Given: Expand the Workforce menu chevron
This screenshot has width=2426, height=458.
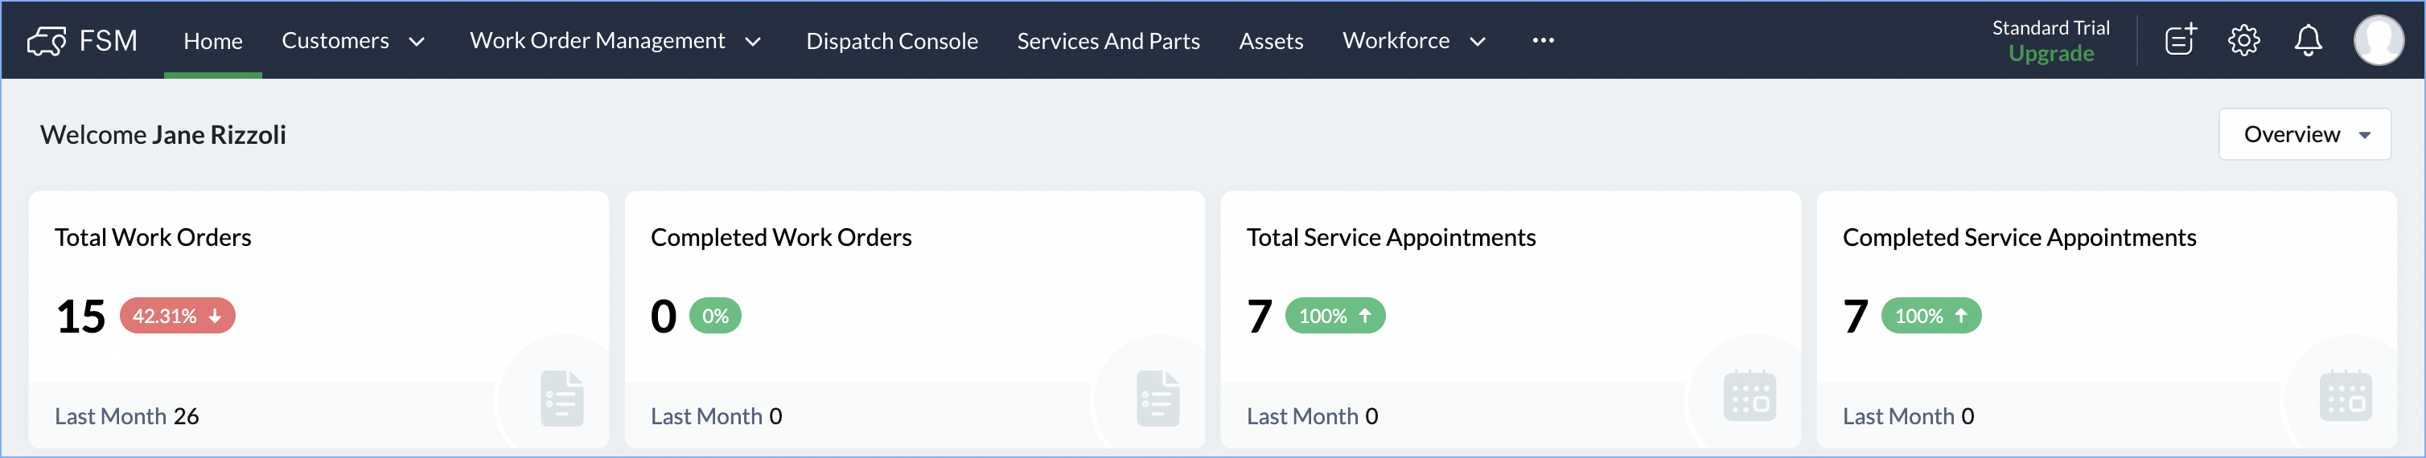Looking at the screenshot, I should 1478,41.
